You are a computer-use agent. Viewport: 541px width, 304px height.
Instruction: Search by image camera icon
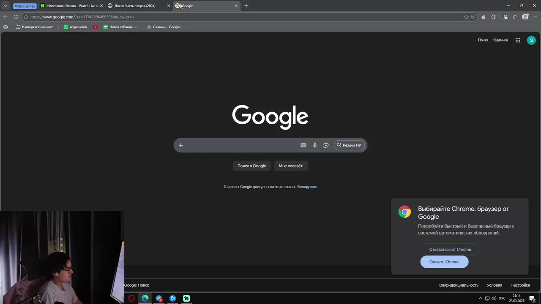(326, 145)
